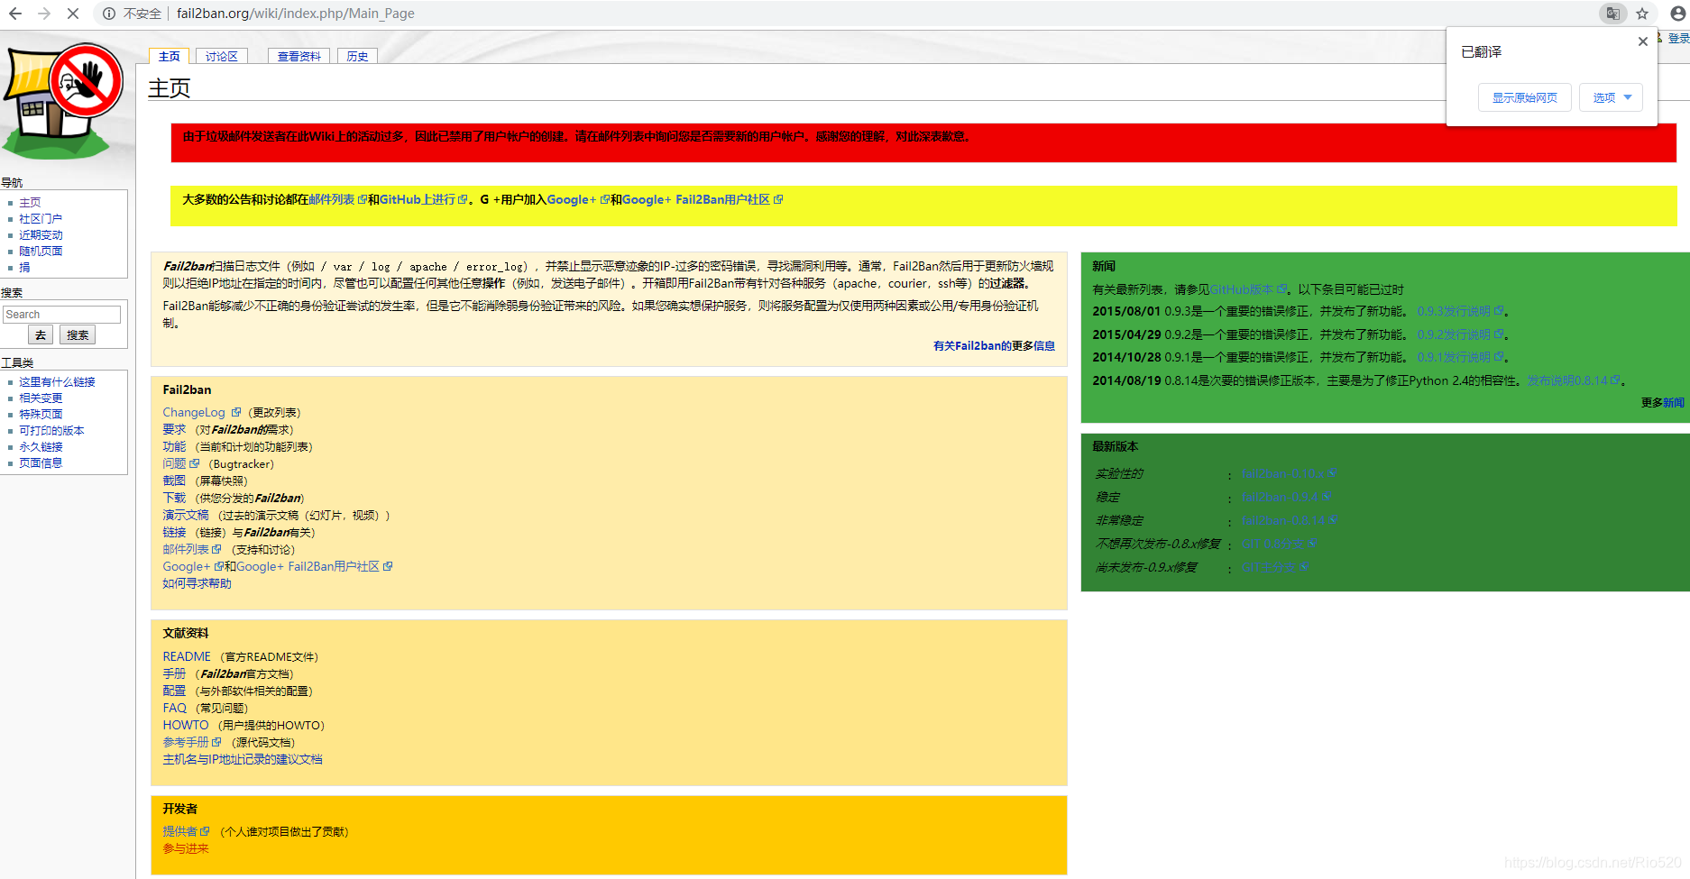Viewport: 1690px width, 879px height.
Task: Open the 实验性的 version download link
Action: [1288, 473]
